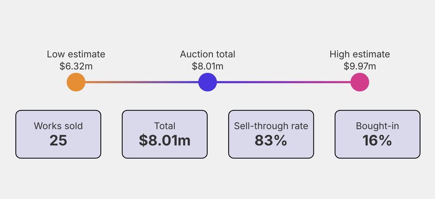435x199 pixels.
Task: Click the pink High estimate dot
Action: [360, 82]
